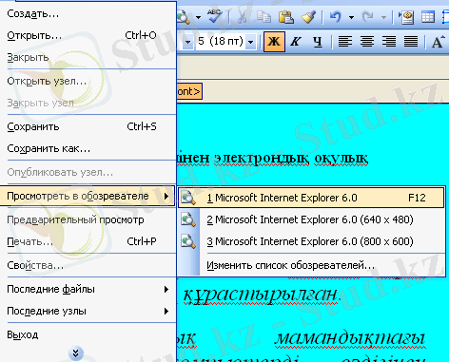This screenshot has height=362, width=449.
Task: Choose 1 Microsoft Internet Explorer 6.0
Action: pyautogui.click(x=311, y=198)
